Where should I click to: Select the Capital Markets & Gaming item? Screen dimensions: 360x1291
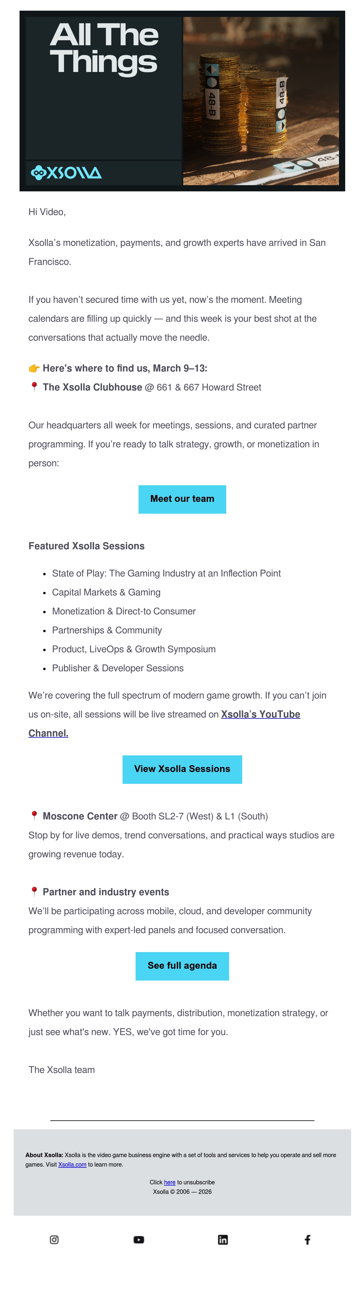[106, 592]
